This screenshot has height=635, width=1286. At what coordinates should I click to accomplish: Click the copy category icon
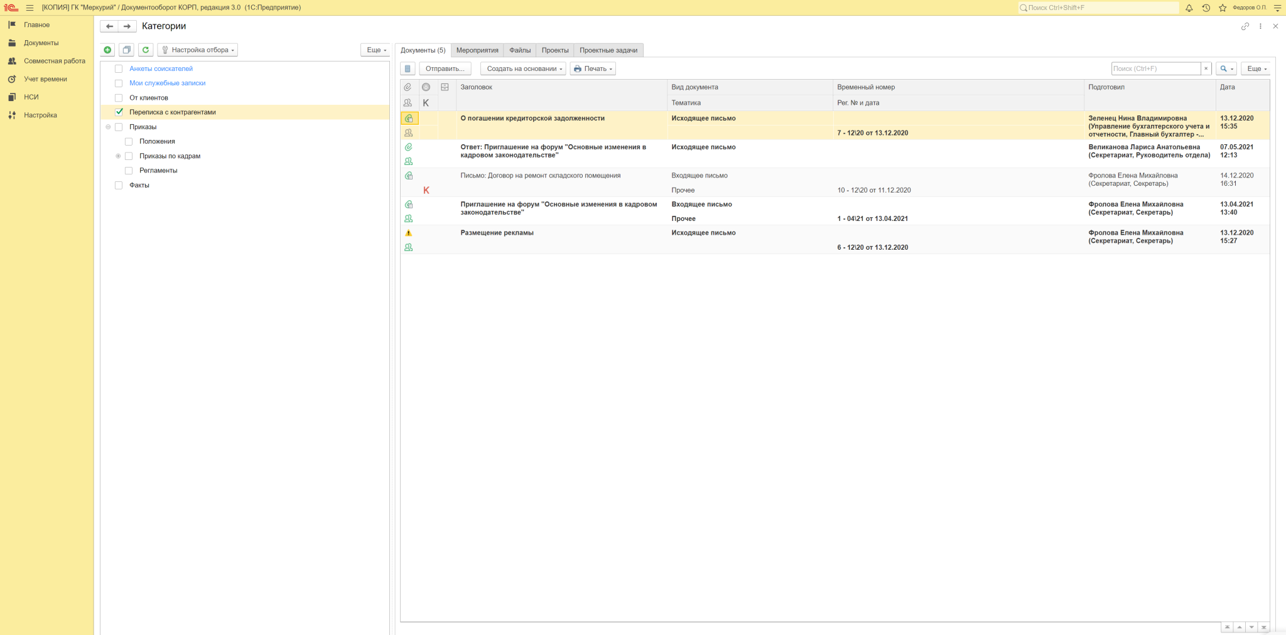pyautogui.click(x=126, y=50)
